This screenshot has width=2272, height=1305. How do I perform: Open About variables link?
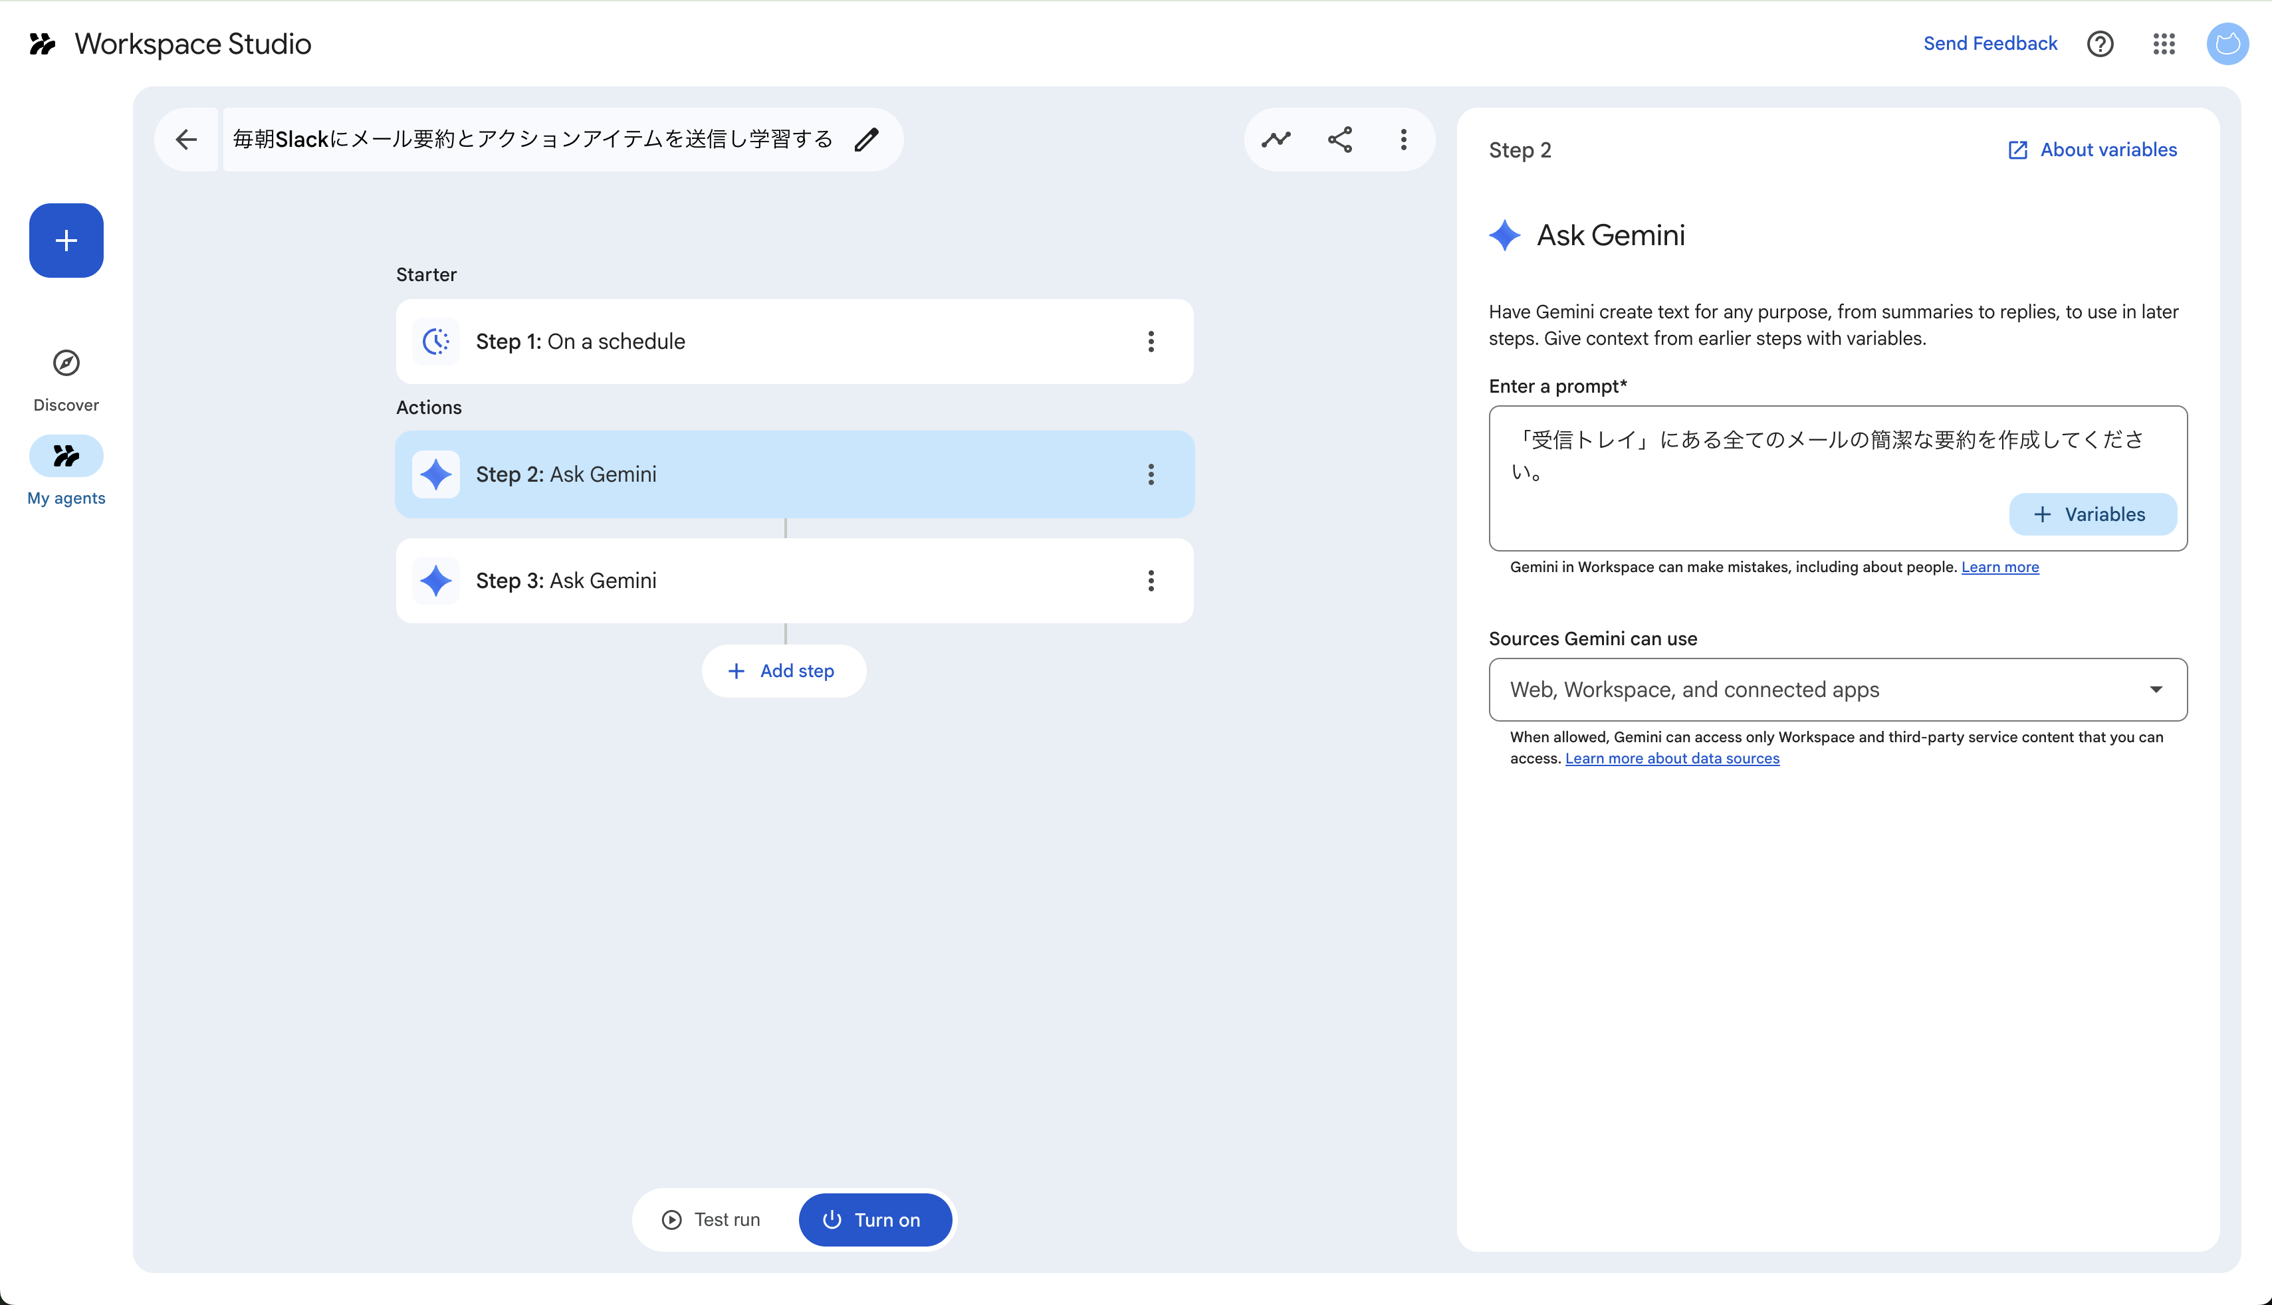coord(2092,150)
